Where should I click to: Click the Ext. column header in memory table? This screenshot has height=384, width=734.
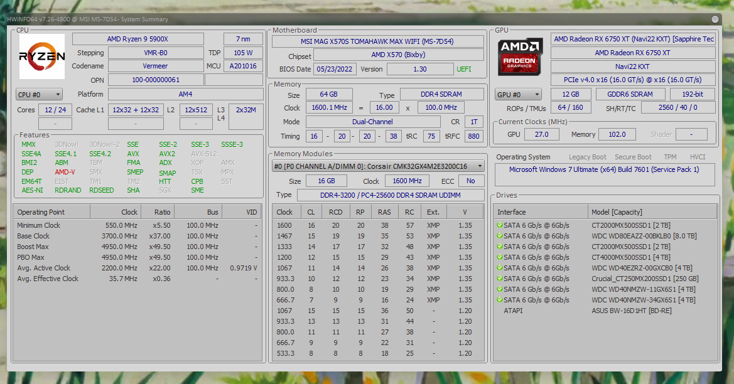(x=433, y=212)
